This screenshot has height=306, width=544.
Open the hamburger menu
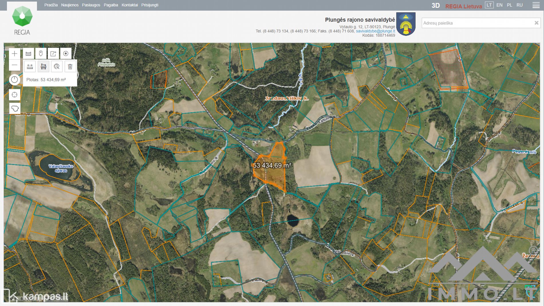point(536,5)
